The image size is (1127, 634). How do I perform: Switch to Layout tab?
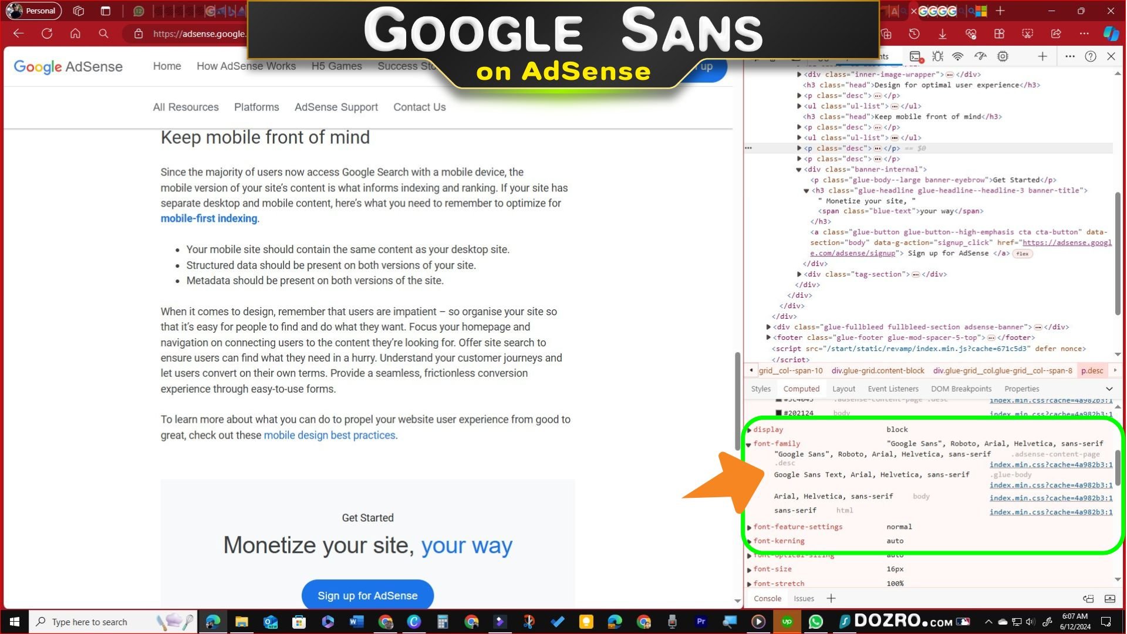click(x=843, y=389)
